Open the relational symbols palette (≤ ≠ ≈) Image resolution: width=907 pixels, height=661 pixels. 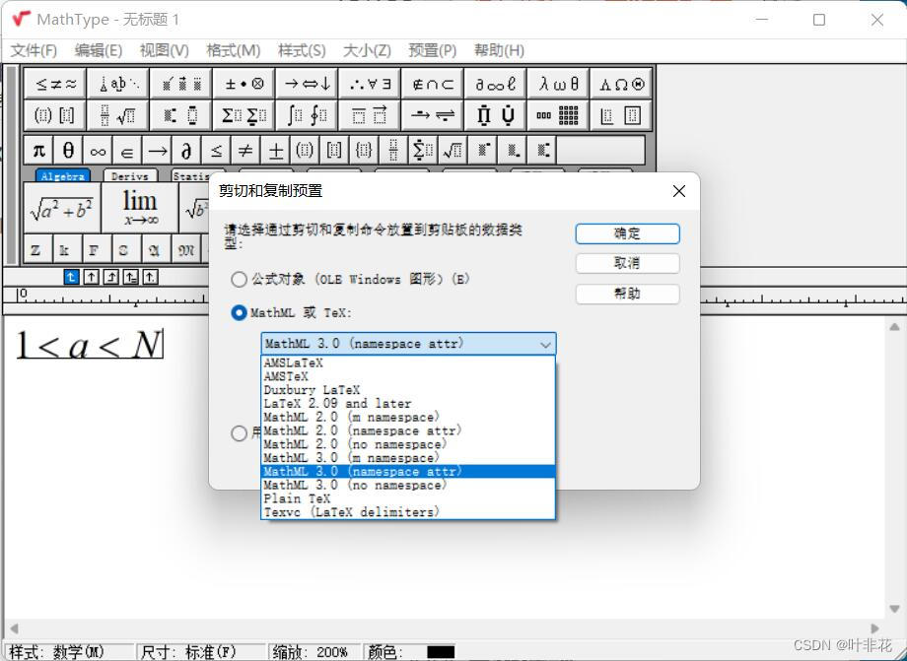coord(55,84)
